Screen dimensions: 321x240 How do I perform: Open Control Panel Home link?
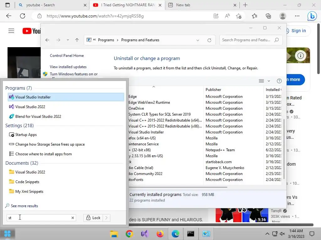tap(67, 56)
